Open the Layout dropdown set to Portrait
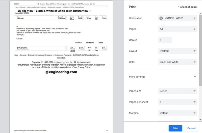202x133 pixels. 178,51
